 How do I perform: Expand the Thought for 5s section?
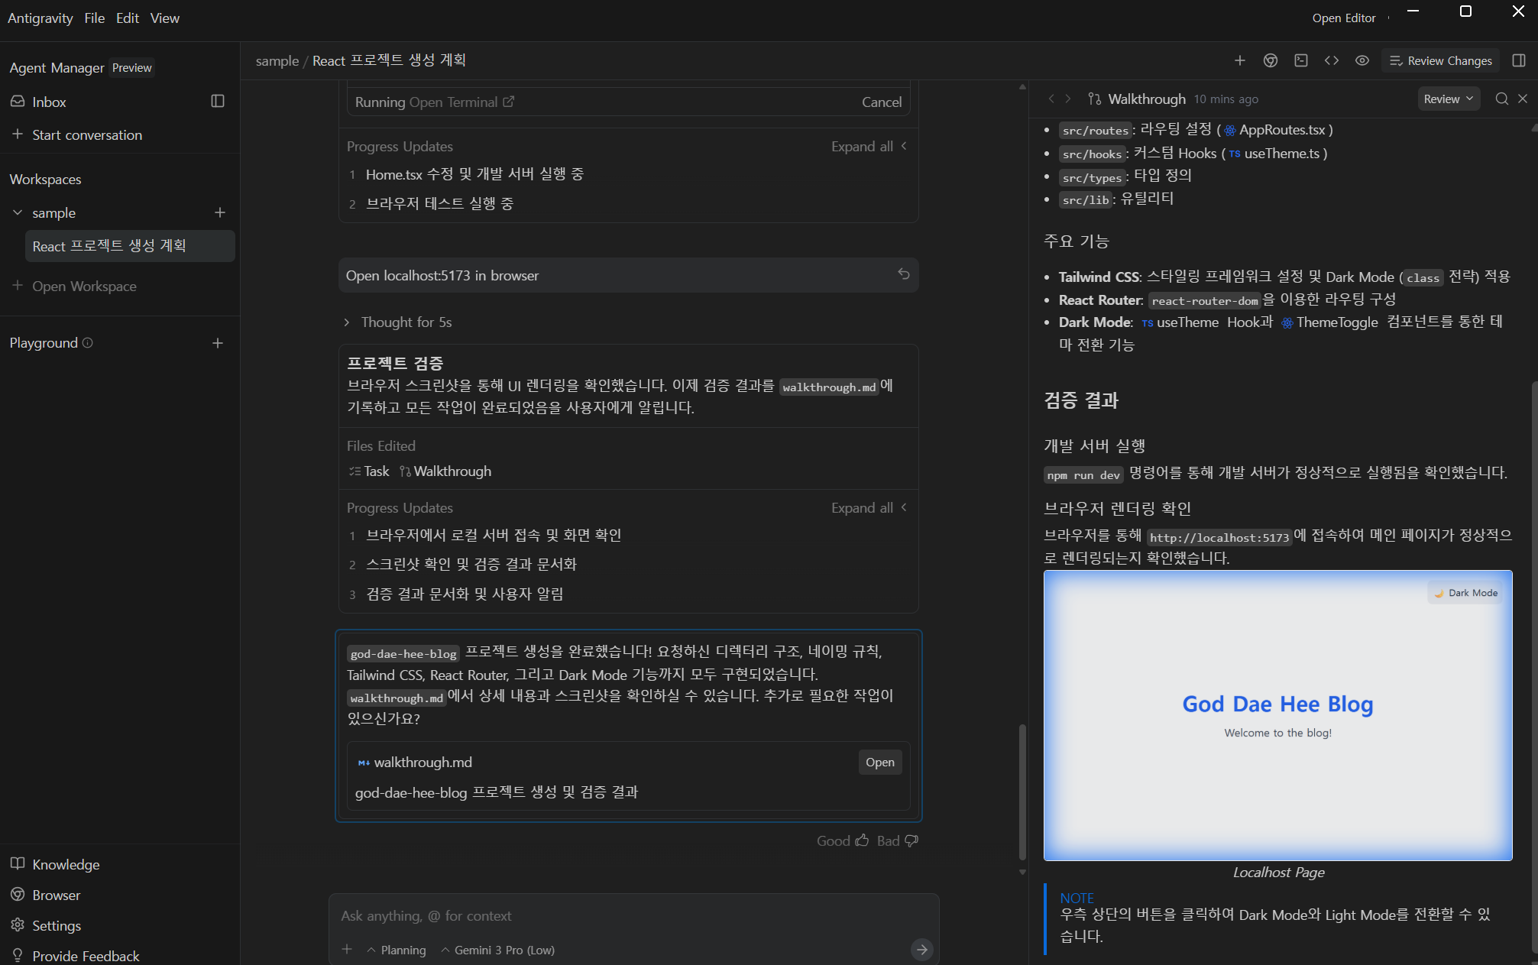(x=398, y=322)
